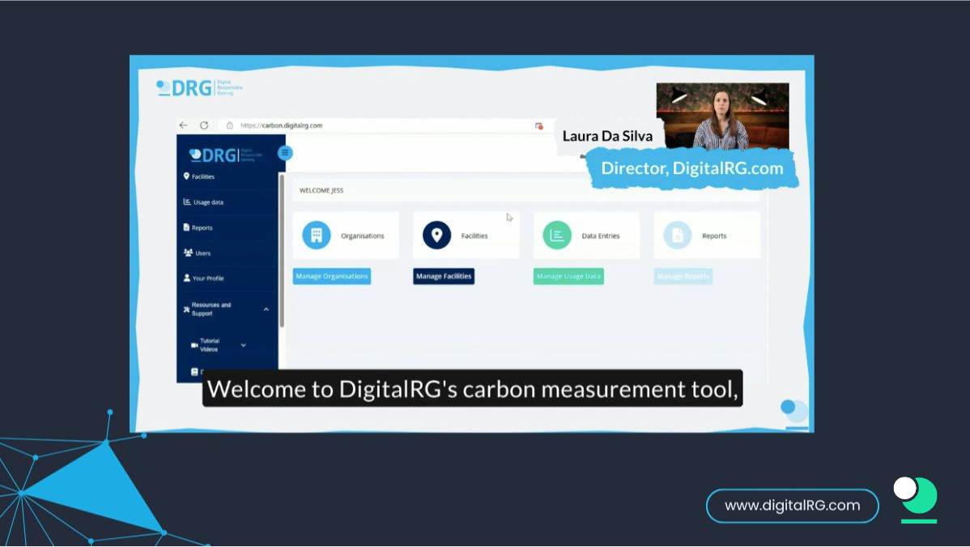Open Users from the sidebar menu

202,253
